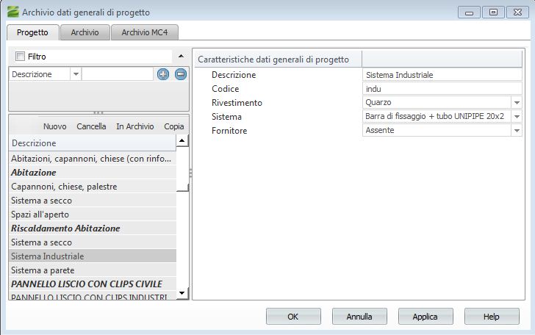Image resolution: width=535 pixels, height=335 pixels.
Task: Confirm with the OK button
Action: (293, 317)
